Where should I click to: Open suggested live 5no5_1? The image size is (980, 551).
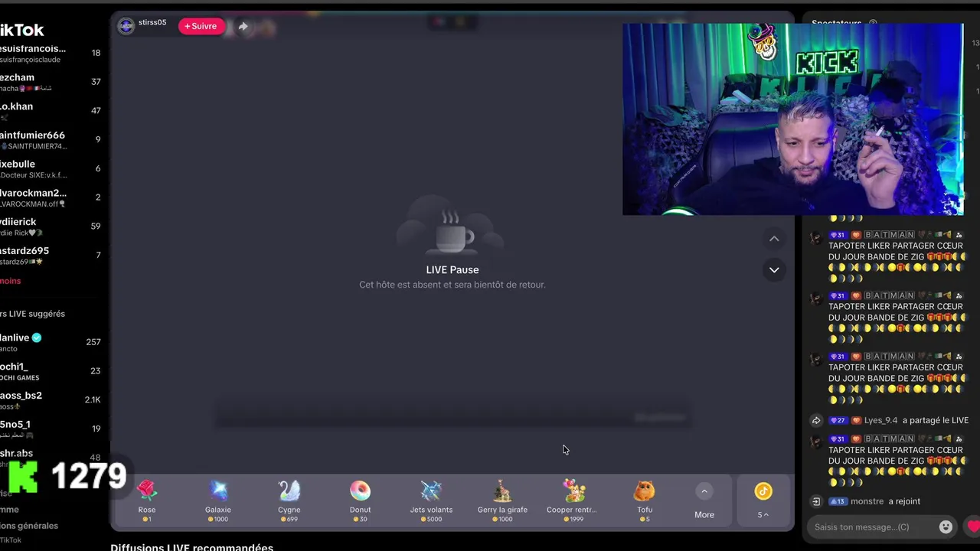tap(51, 429)
